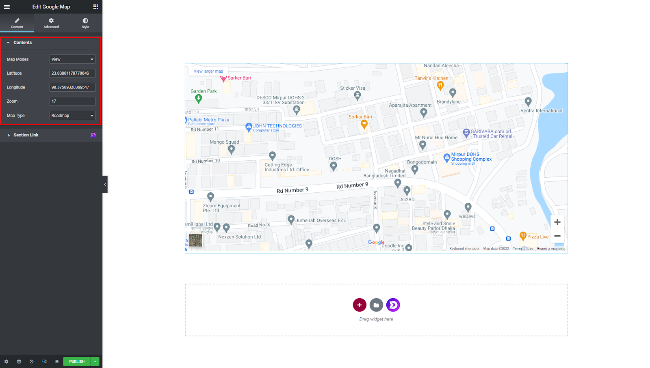650x368 pixels.
Task: Click the weDevs map marker
Action: (468, 207)
